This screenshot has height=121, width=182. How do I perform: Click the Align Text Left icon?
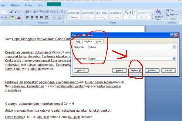(28, 17)
